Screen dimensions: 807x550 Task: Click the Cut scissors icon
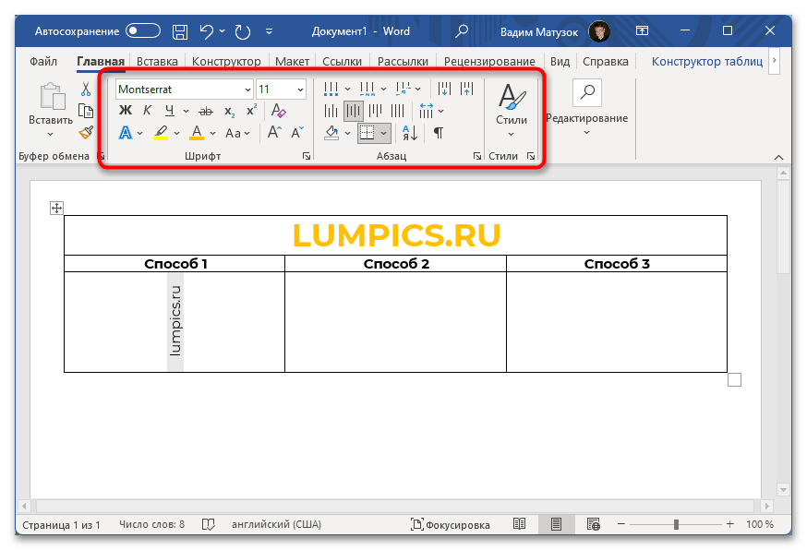point(86,90)
